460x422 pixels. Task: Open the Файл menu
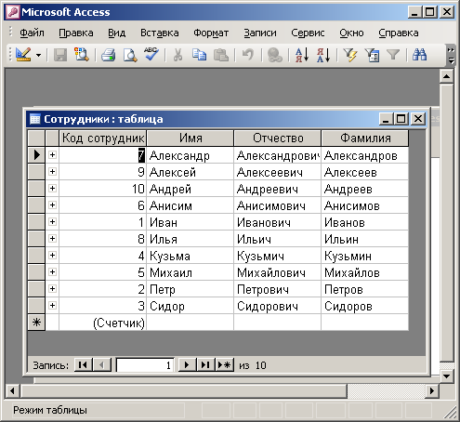(32, 33)
